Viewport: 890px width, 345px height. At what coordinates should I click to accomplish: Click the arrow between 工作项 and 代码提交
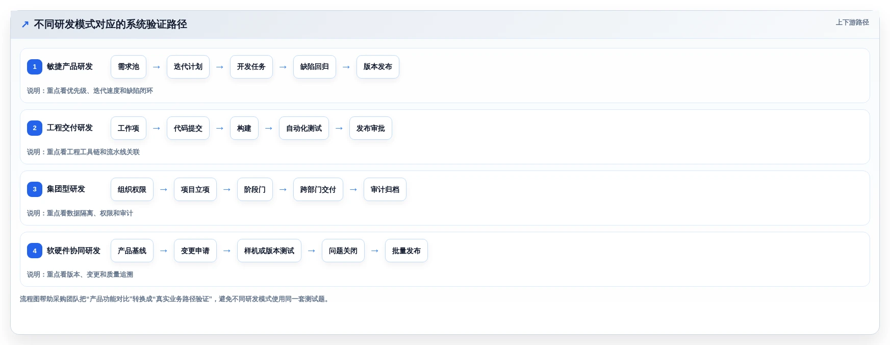157,128
